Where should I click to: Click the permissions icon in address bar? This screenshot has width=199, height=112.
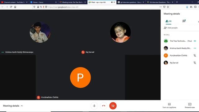click(x=41, y=7)
